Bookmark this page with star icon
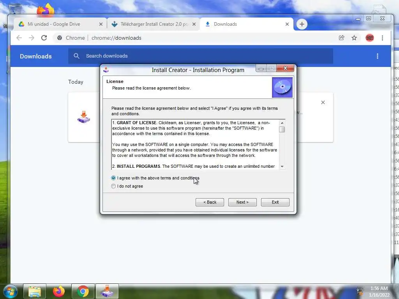The image size is (399, 299). click(354, 38)
